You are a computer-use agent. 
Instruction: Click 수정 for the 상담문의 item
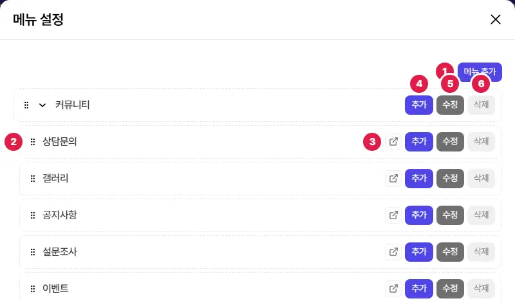click(x=450, y=142)
